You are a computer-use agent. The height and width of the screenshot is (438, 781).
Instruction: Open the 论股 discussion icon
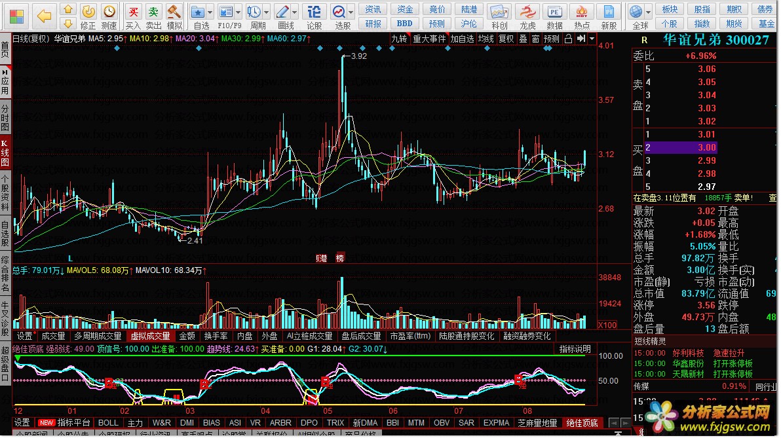tap(314, 17)
